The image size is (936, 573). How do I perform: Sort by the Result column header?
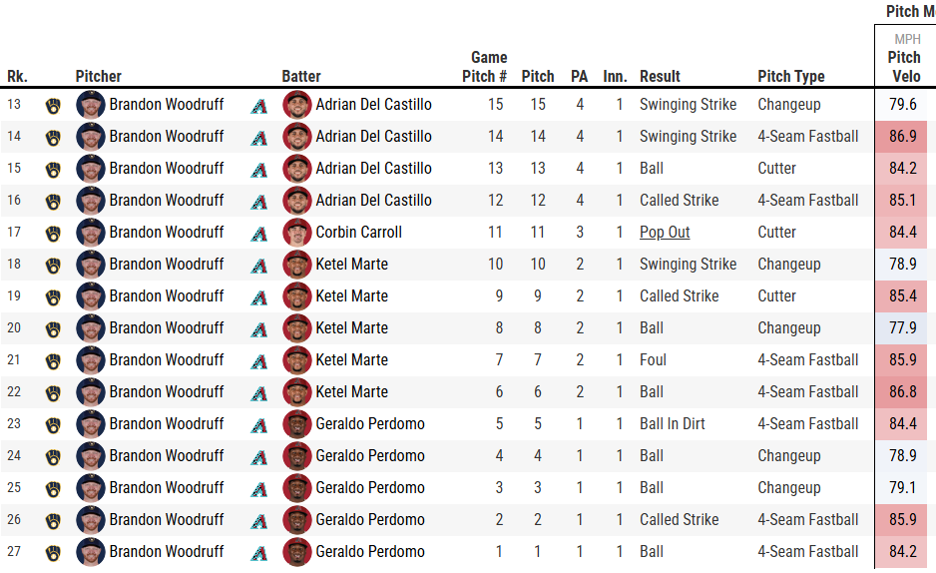[x=660, y=76]
